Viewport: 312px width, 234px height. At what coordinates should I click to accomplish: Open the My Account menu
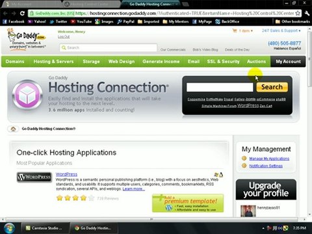(x=288, y=62)
